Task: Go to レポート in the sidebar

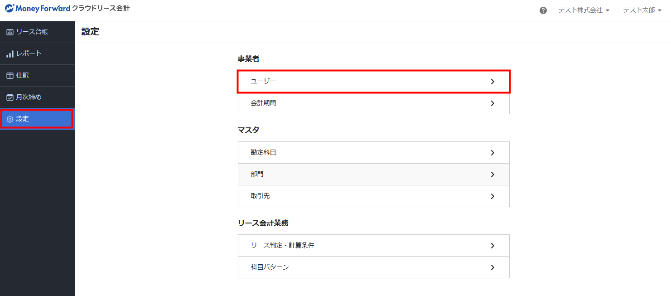Action: click(29, 53)
